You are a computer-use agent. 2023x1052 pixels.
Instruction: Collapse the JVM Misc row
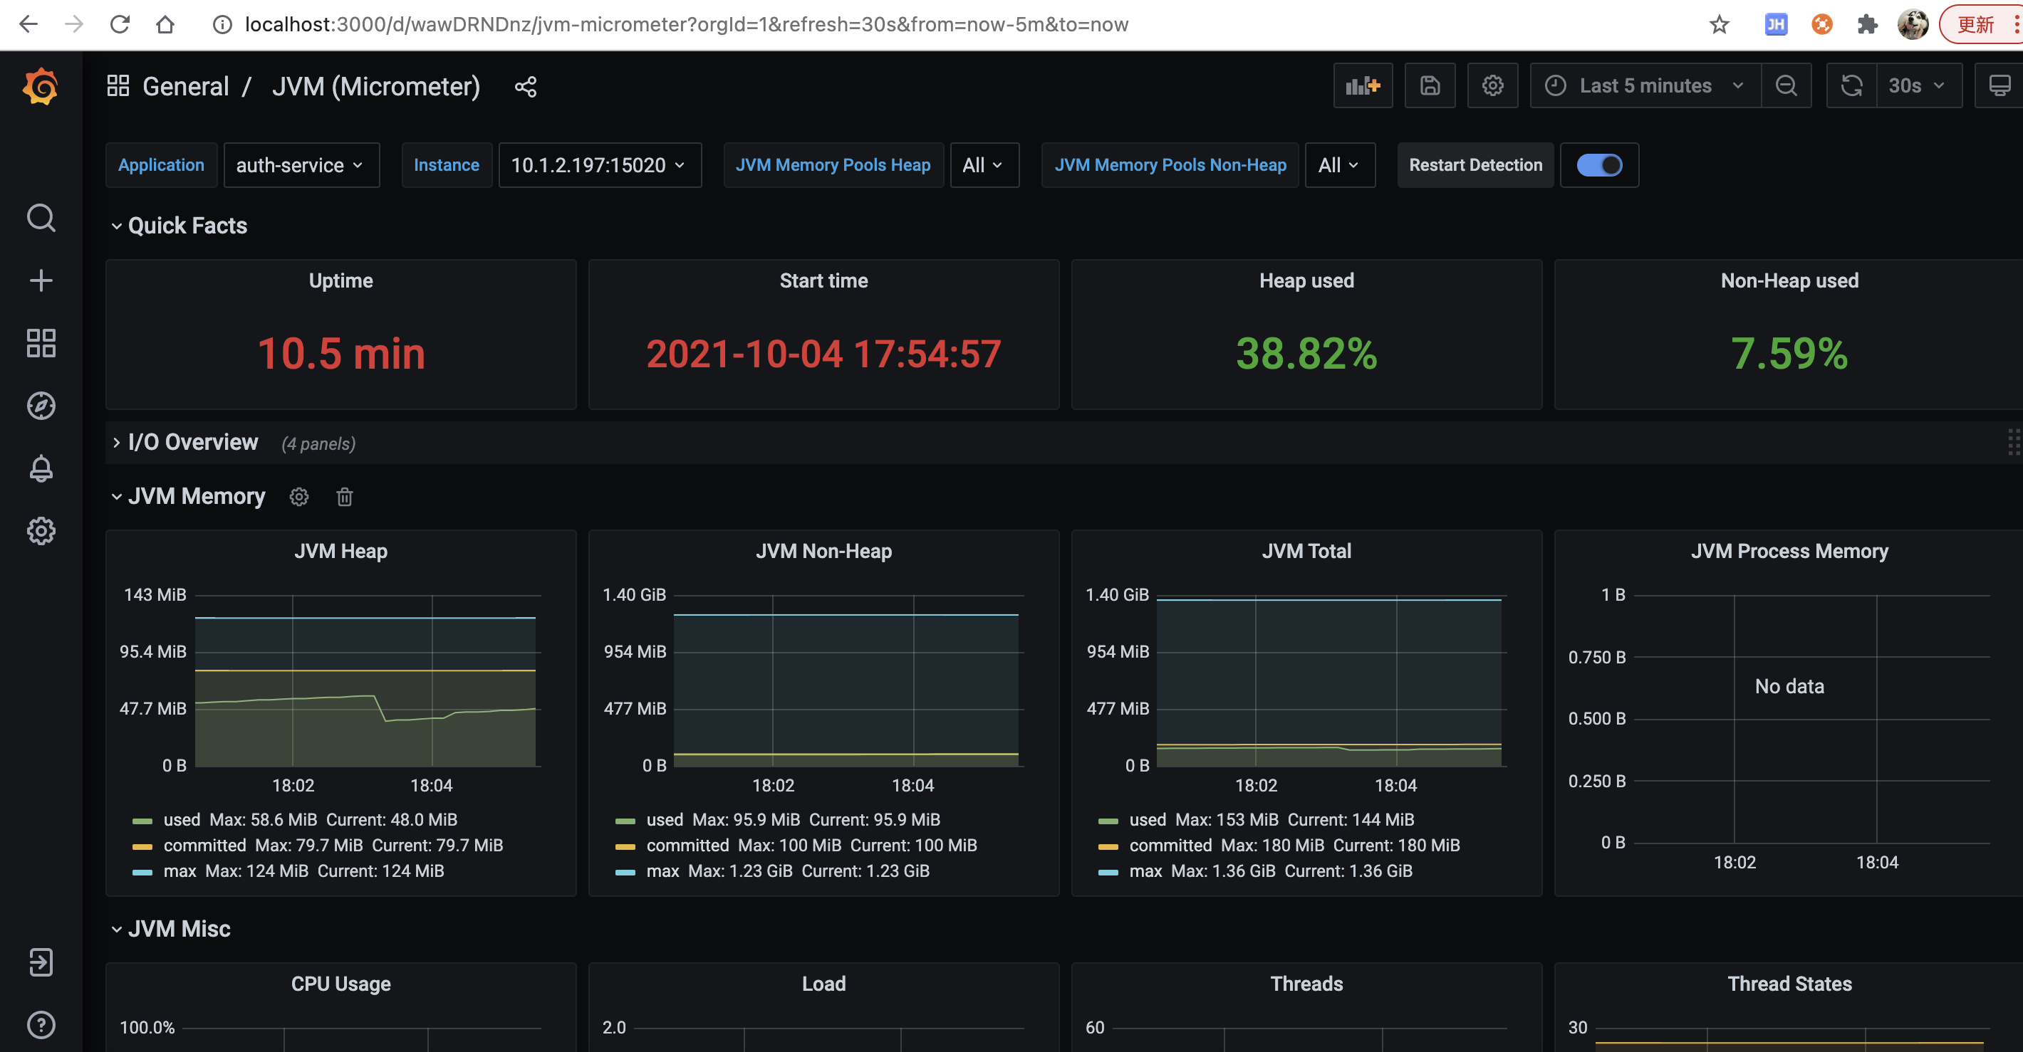[x=171, y=929]
